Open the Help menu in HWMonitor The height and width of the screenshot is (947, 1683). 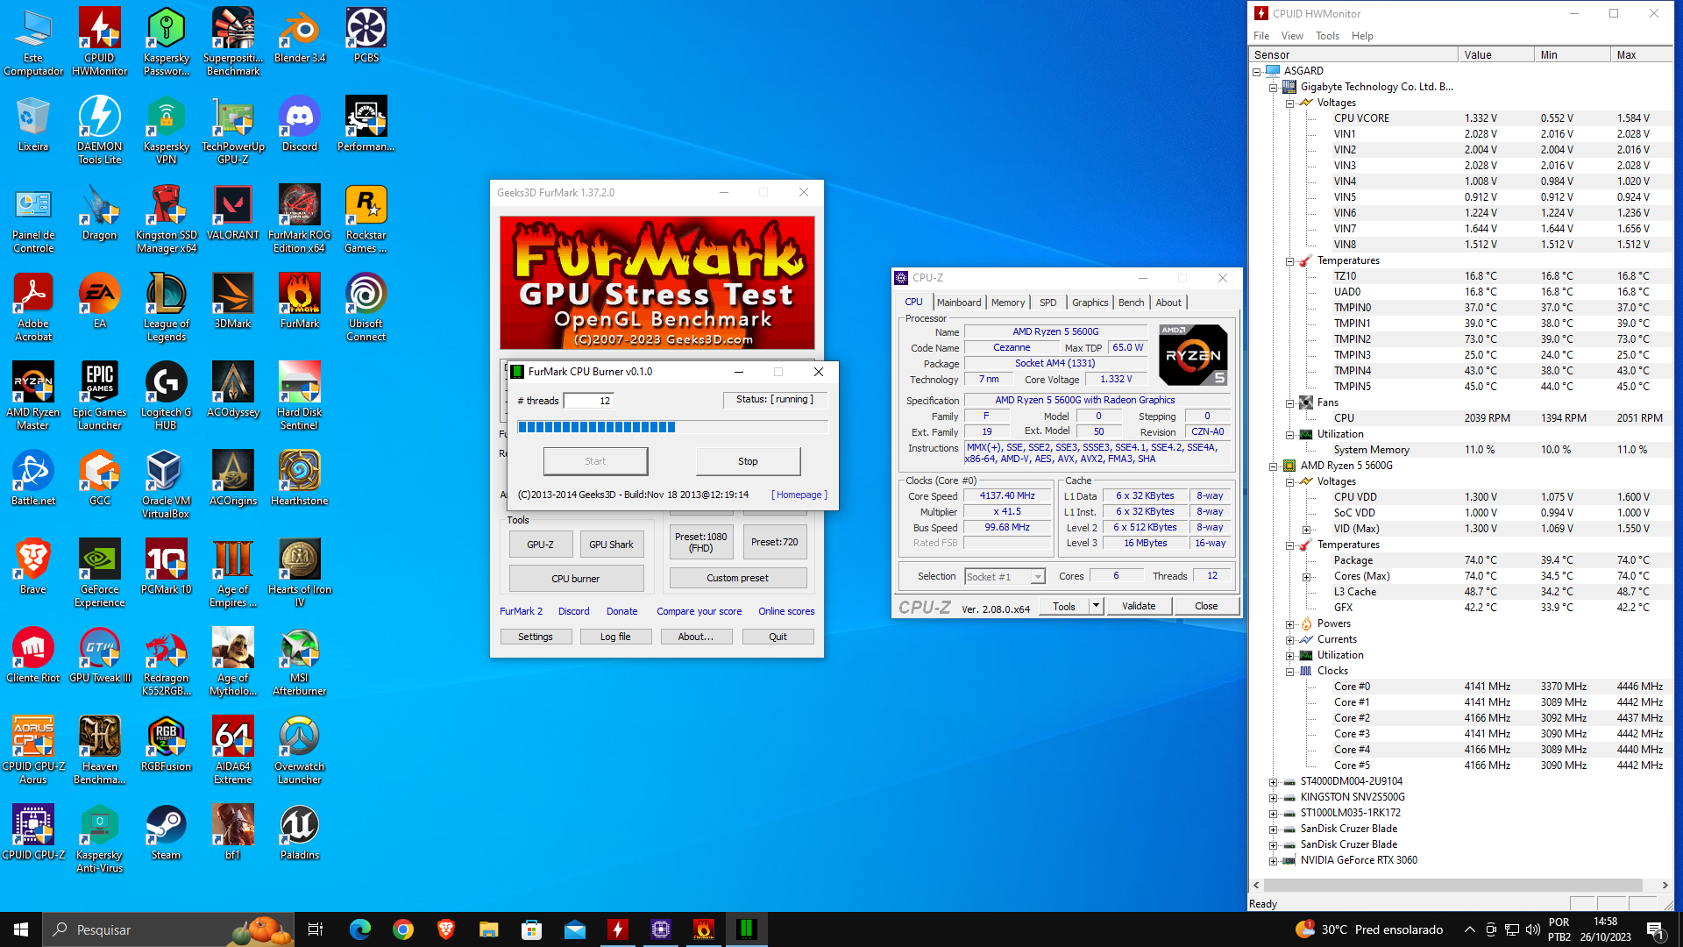[1362, 36]
